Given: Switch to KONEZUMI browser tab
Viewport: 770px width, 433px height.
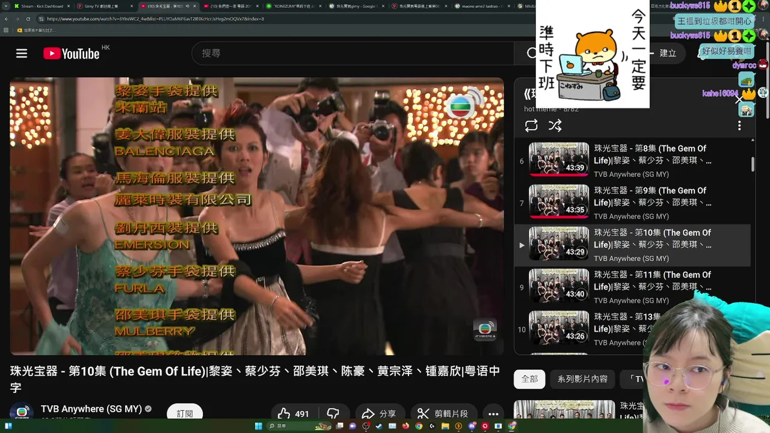Looking at the screenshot, I should coord(294,6).
